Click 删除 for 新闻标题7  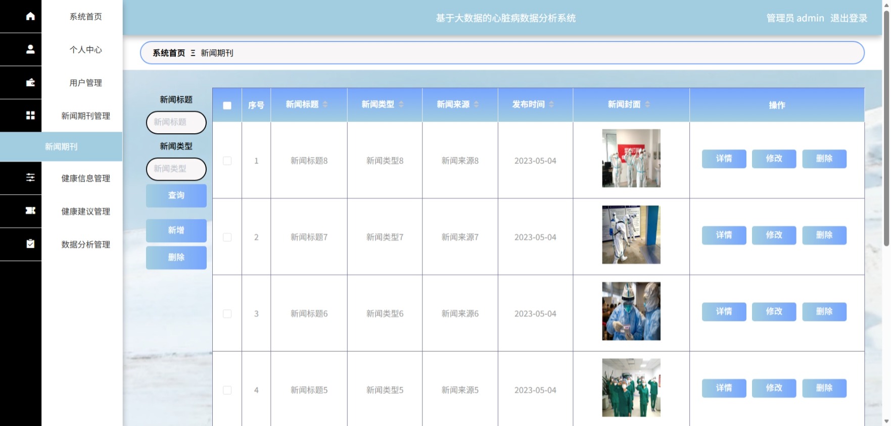[x=824, y=235]
